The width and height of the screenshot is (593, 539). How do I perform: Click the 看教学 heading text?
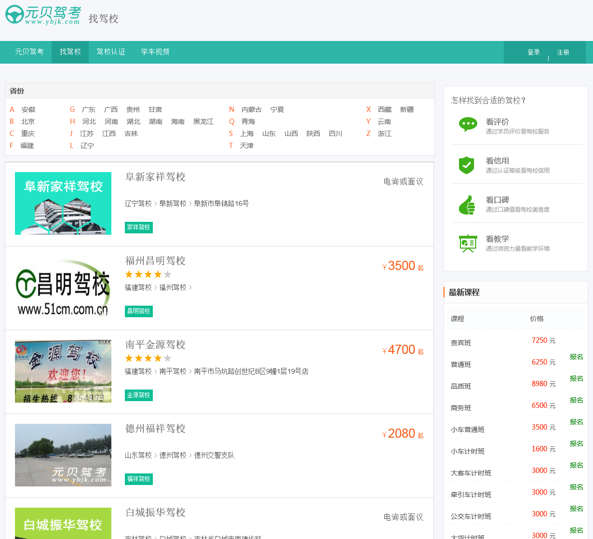point(498,239)
